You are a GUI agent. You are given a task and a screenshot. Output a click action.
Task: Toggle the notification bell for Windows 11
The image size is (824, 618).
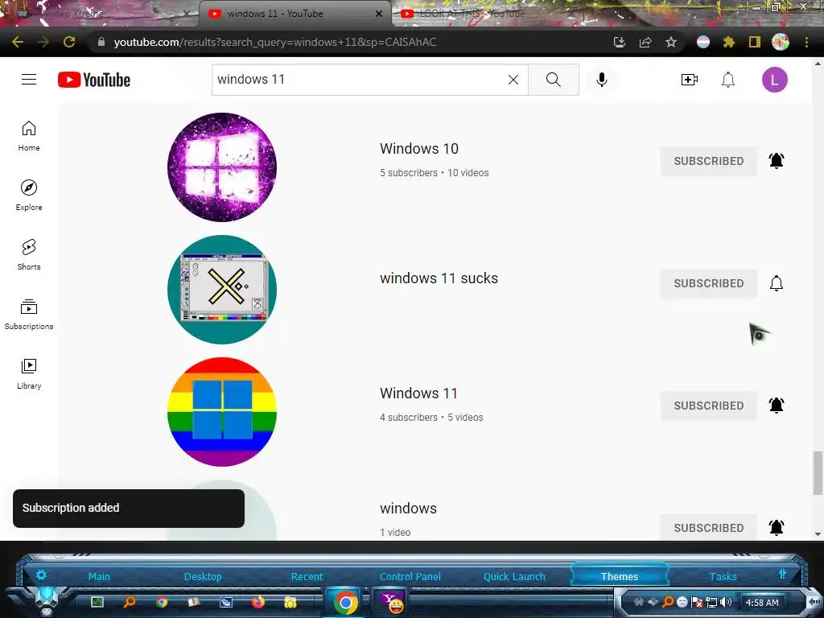[777, 406]
